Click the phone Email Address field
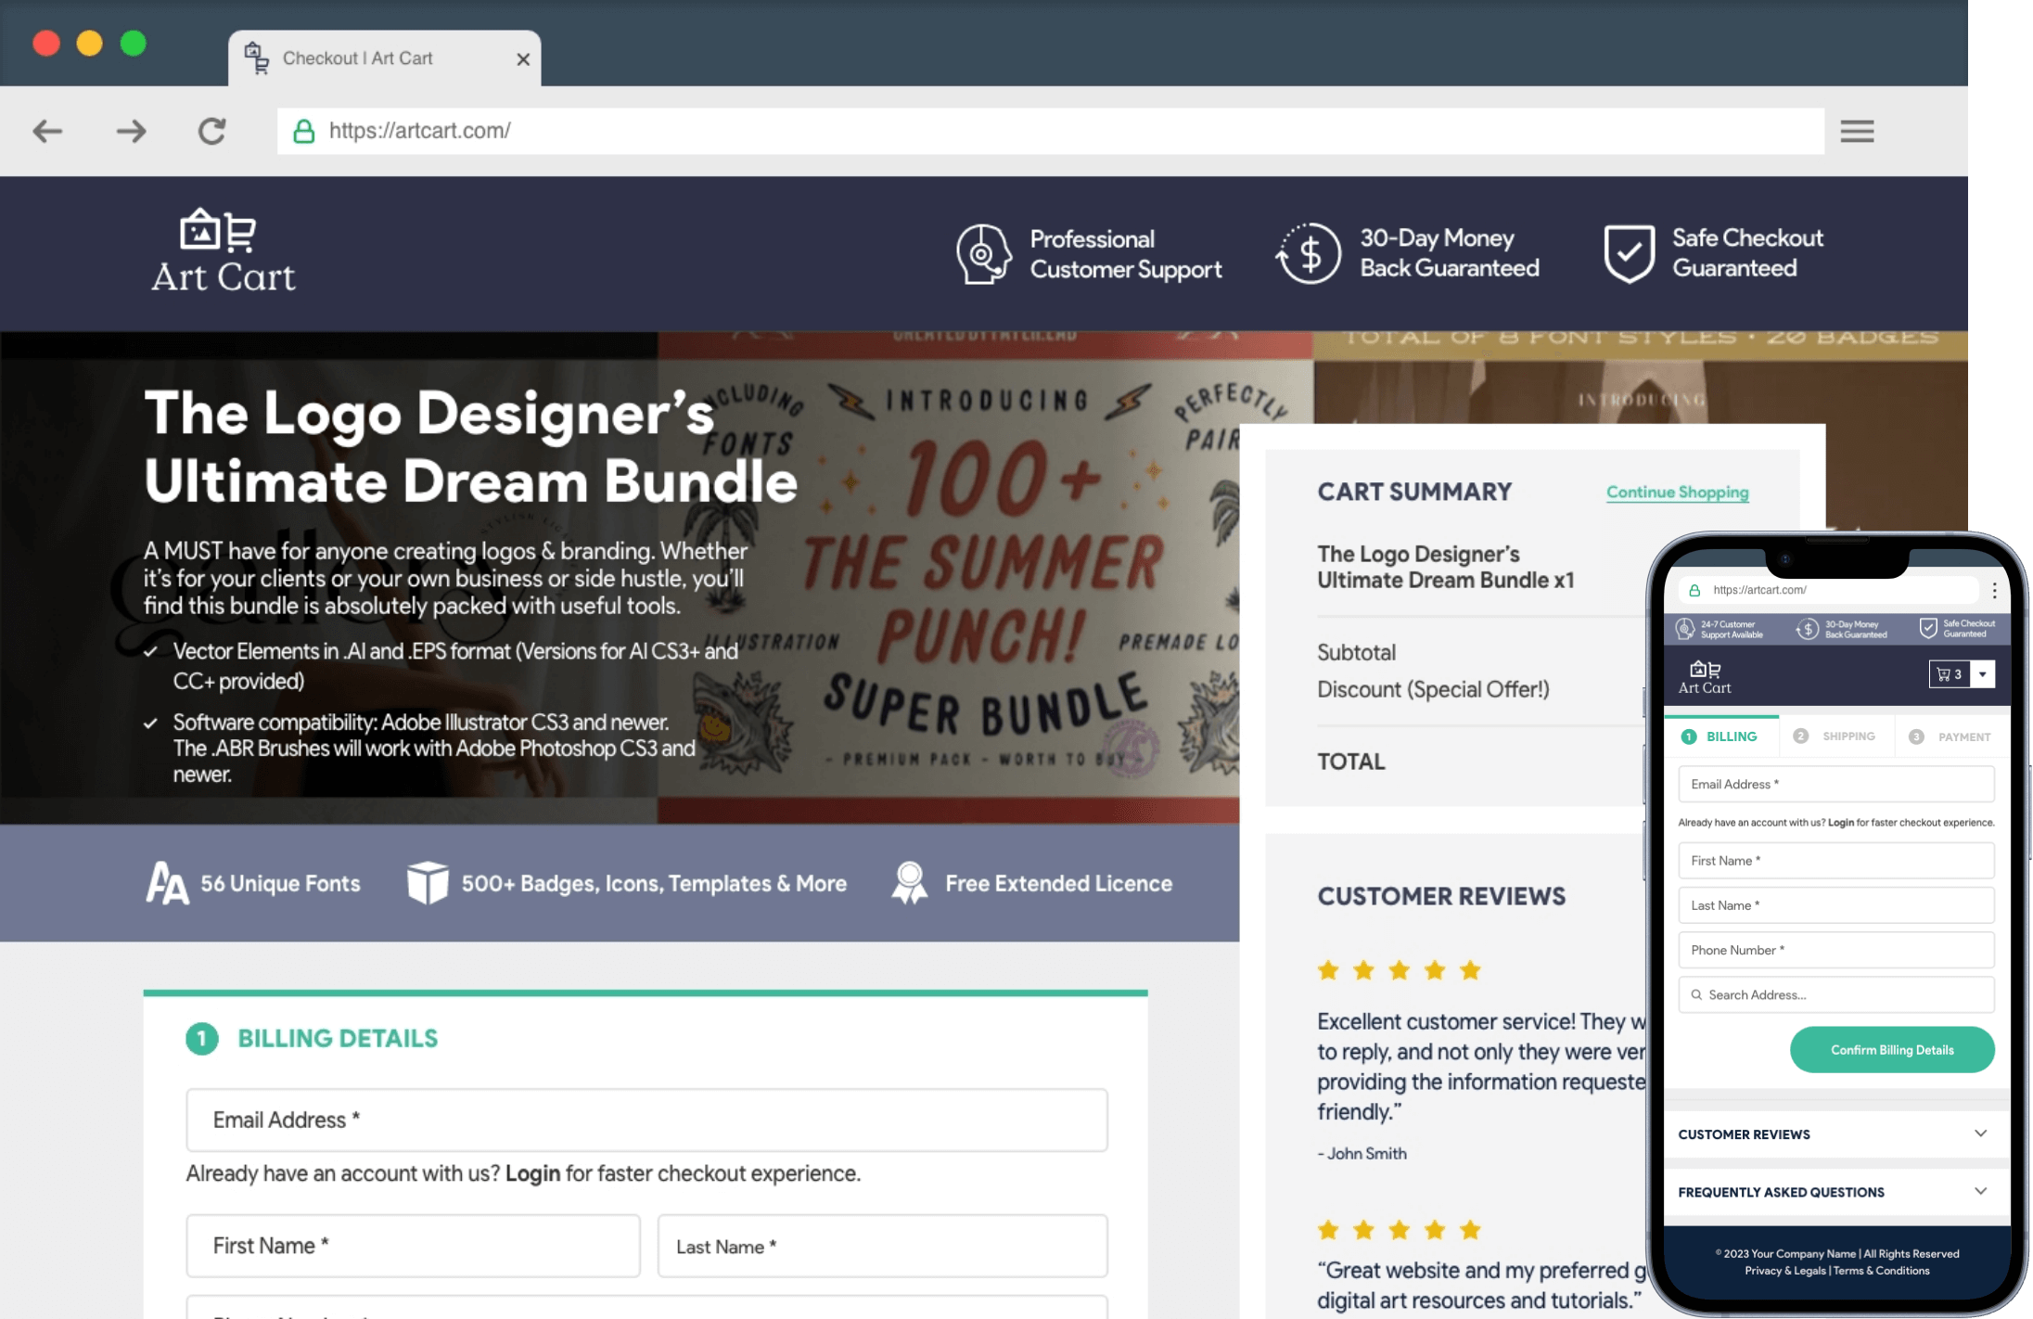The width and height of the screenshot is (2033, 1319). pyautogui.click(x=1836, y=784)
